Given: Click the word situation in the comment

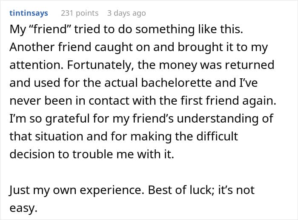Looking at the screenshot, I should click(59, 137).
